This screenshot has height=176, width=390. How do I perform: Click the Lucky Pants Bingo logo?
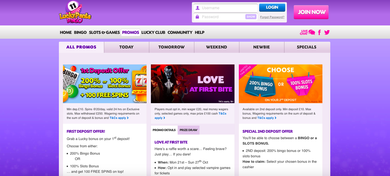[75, 12]
